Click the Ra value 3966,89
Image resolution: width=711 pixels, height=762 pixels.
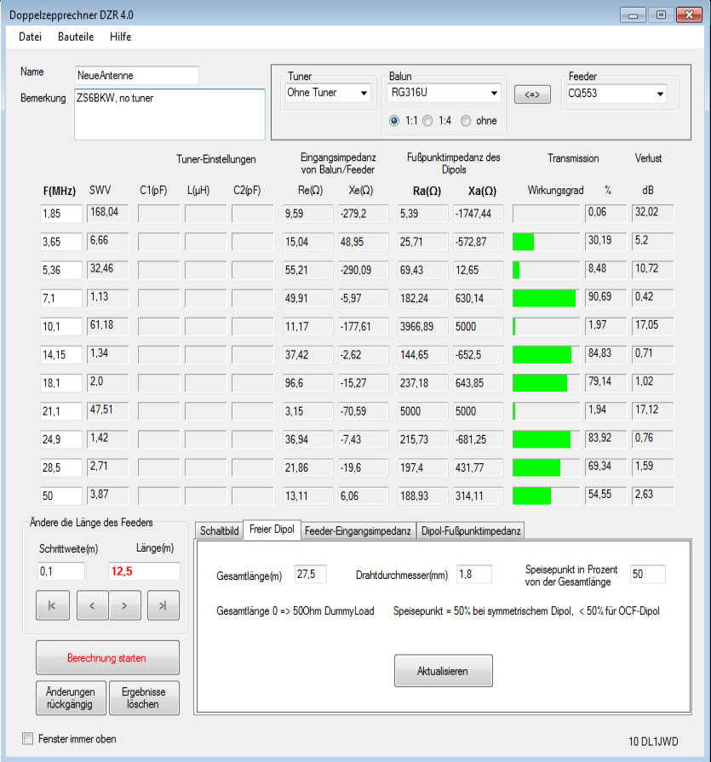423,327
